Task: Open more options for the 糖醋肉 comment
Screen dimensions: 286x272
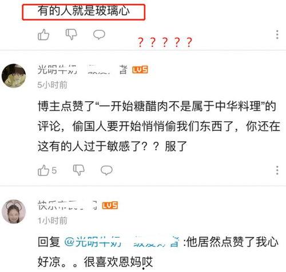Action: [277, 170]
